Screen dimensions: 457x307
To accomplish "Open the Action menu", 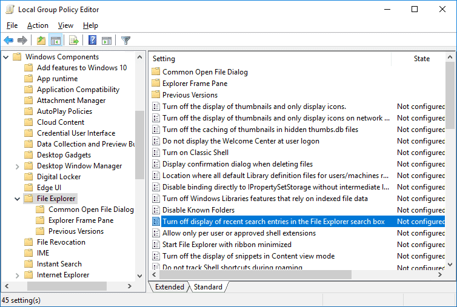I will [x=38, y=25].
